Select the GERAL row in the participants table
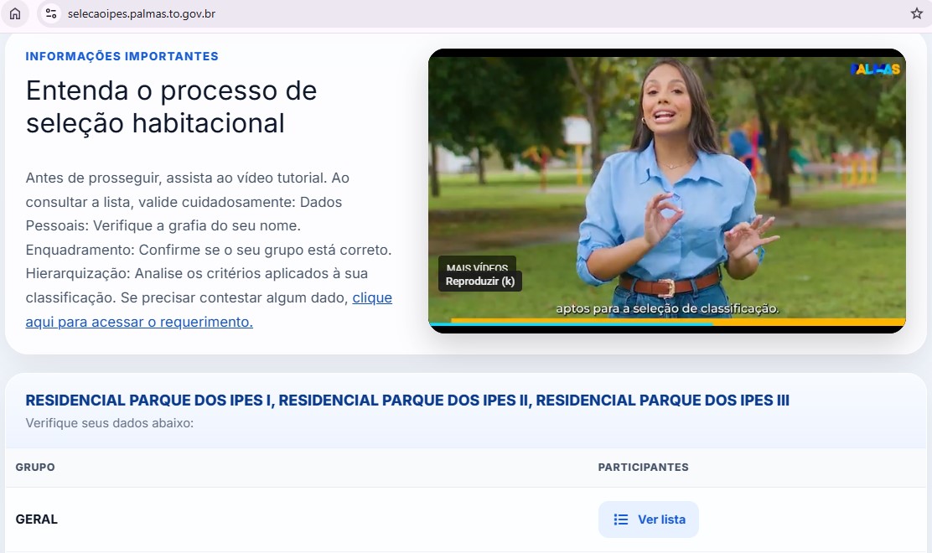 pos(36,519)
